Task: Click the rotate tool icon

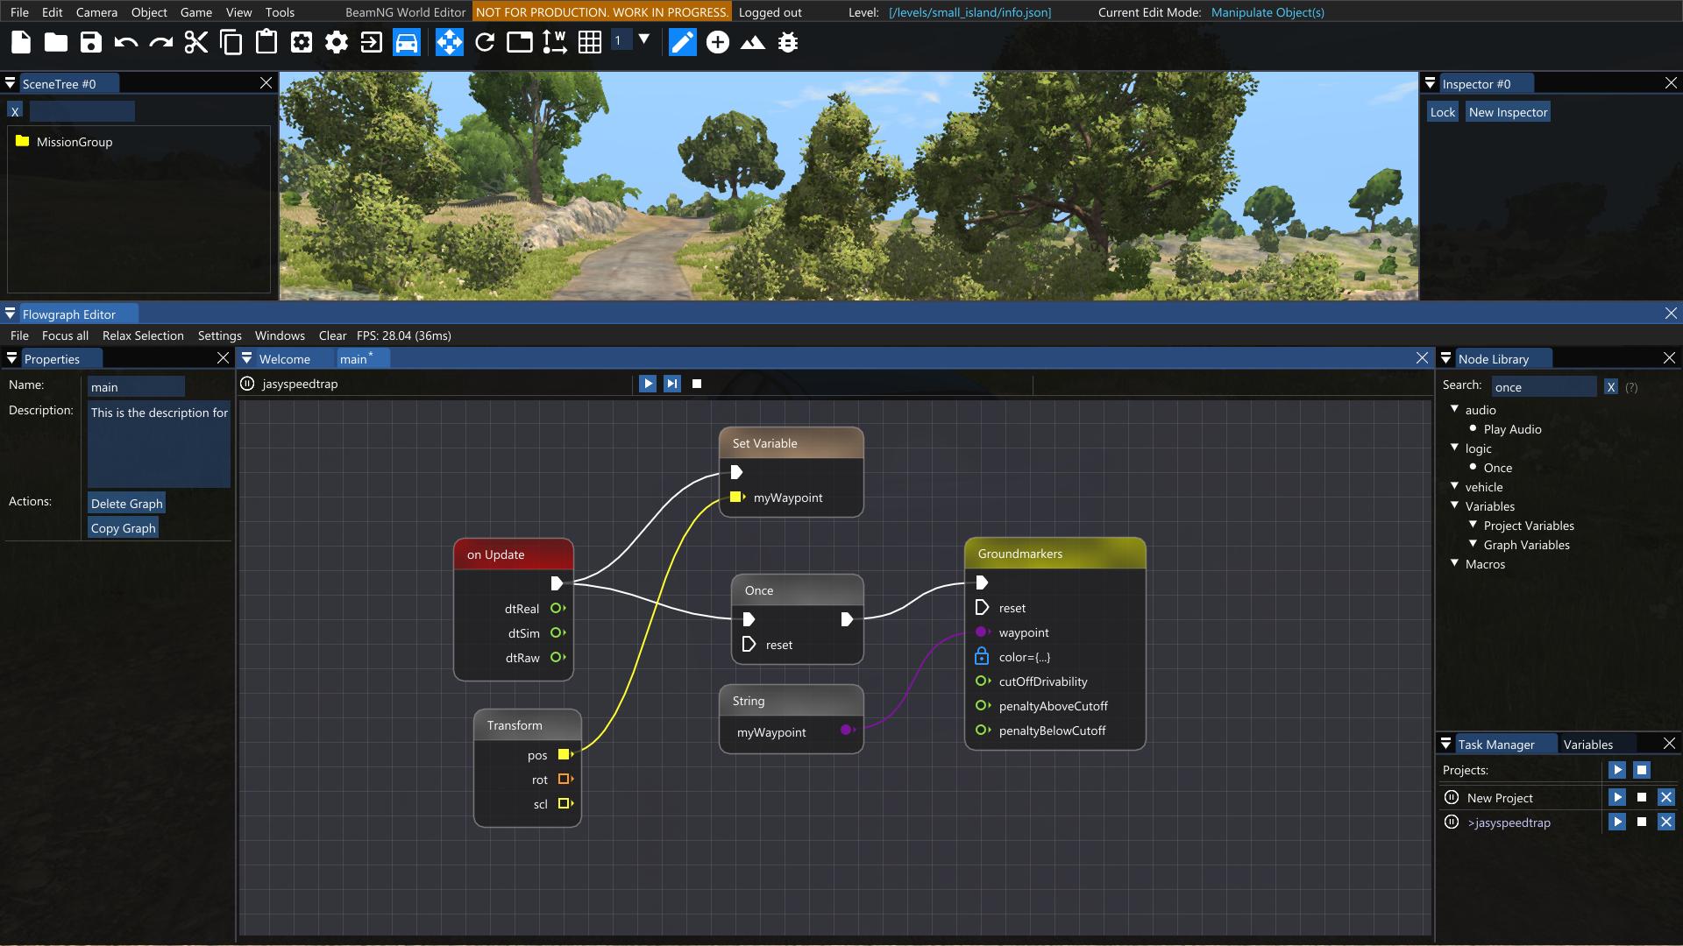Action: pyautogui.click(x=485, y=42)
